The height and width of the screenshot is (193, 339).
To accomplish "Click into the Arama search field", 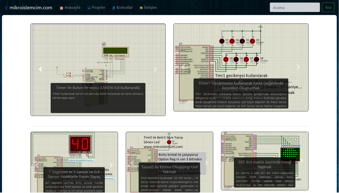I will pos(295,8).
